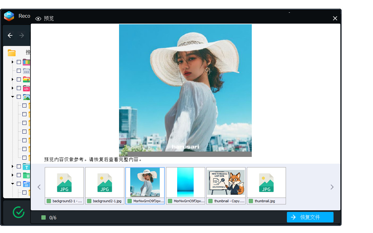Click the topmost colorful folder category icon
Screen dimensions: 373x233
coord(26,62)
